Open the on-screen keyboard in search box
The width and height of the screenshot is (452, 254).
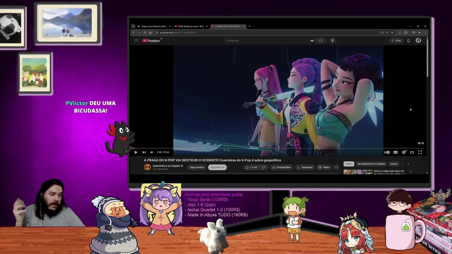[312, 41]
